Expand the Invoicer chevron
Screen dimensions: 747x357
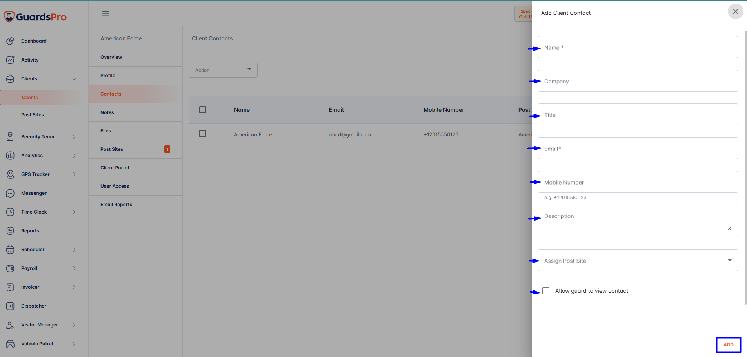click(x=74, y=287)
